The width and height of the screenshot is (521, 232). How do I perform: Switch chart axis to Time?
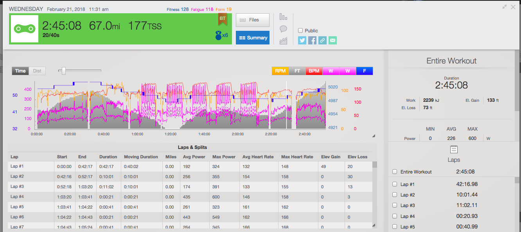20,71
